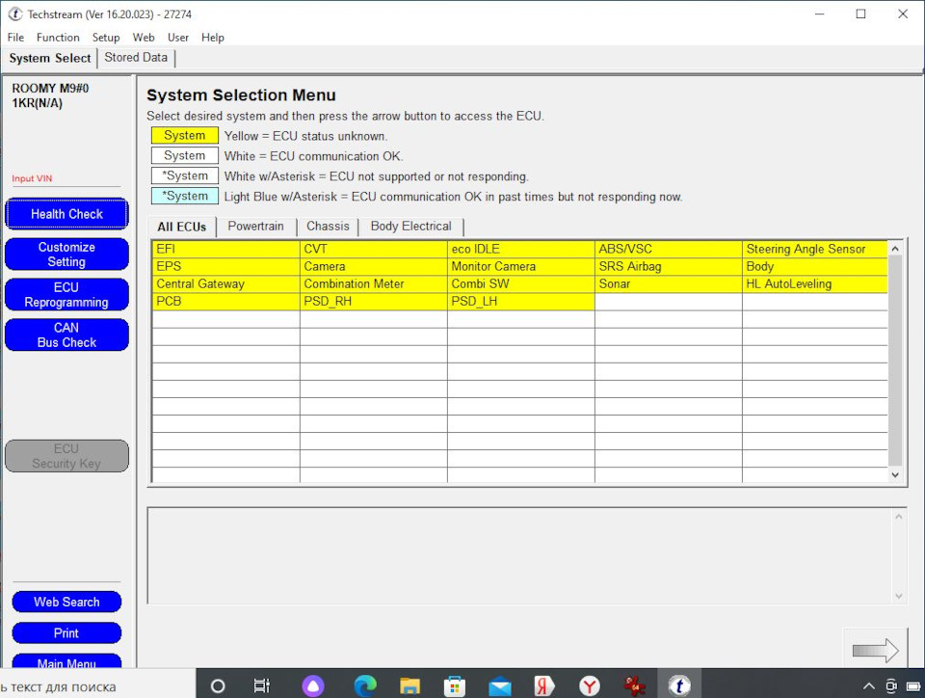Open the red splat 64 icon in taskbar
This screenshot has width=925, height=698.
point(634,685)
